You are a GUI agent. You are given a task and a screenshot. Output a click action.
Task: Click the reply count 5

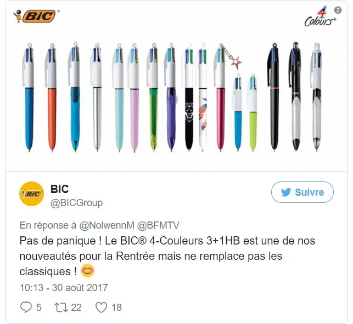point(39,308)
